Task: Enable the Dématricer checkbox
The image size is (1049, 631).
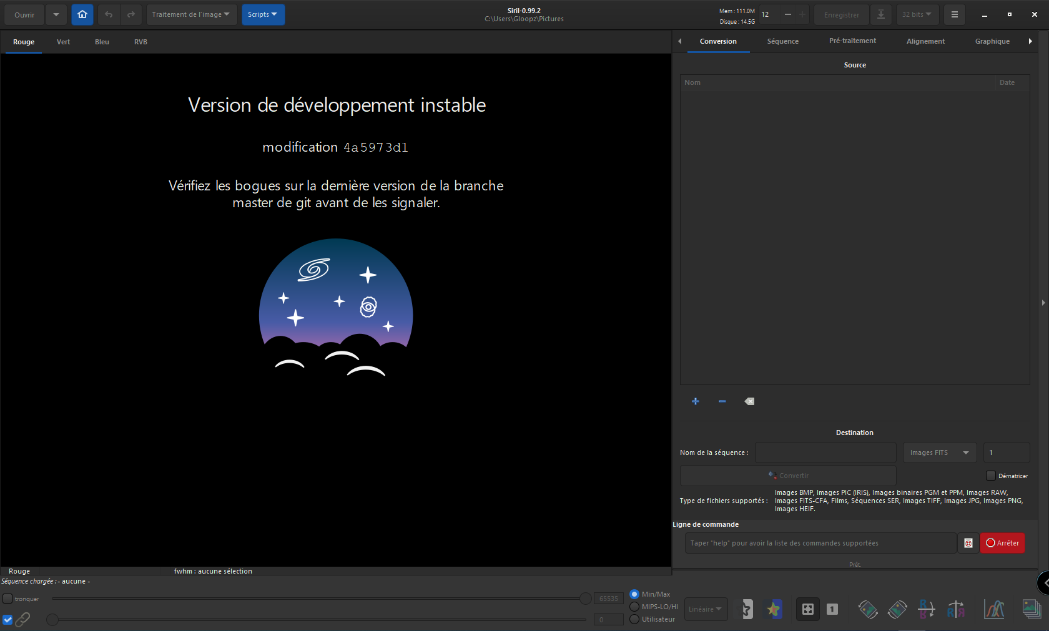Action: 991,476
